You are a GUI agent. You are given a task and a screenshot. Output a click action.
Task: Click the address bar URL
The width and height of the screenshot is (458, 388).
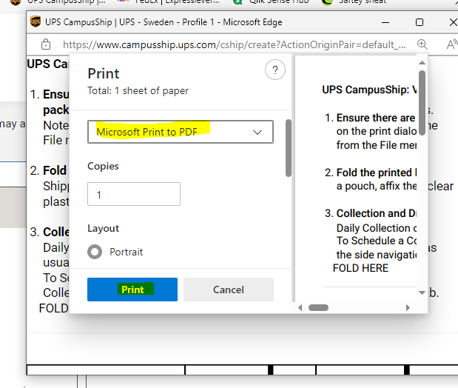pyautogui.click(x=235, y=44)
